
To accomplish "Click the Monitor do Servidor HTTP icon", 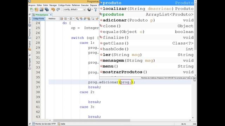I will 33,124.
